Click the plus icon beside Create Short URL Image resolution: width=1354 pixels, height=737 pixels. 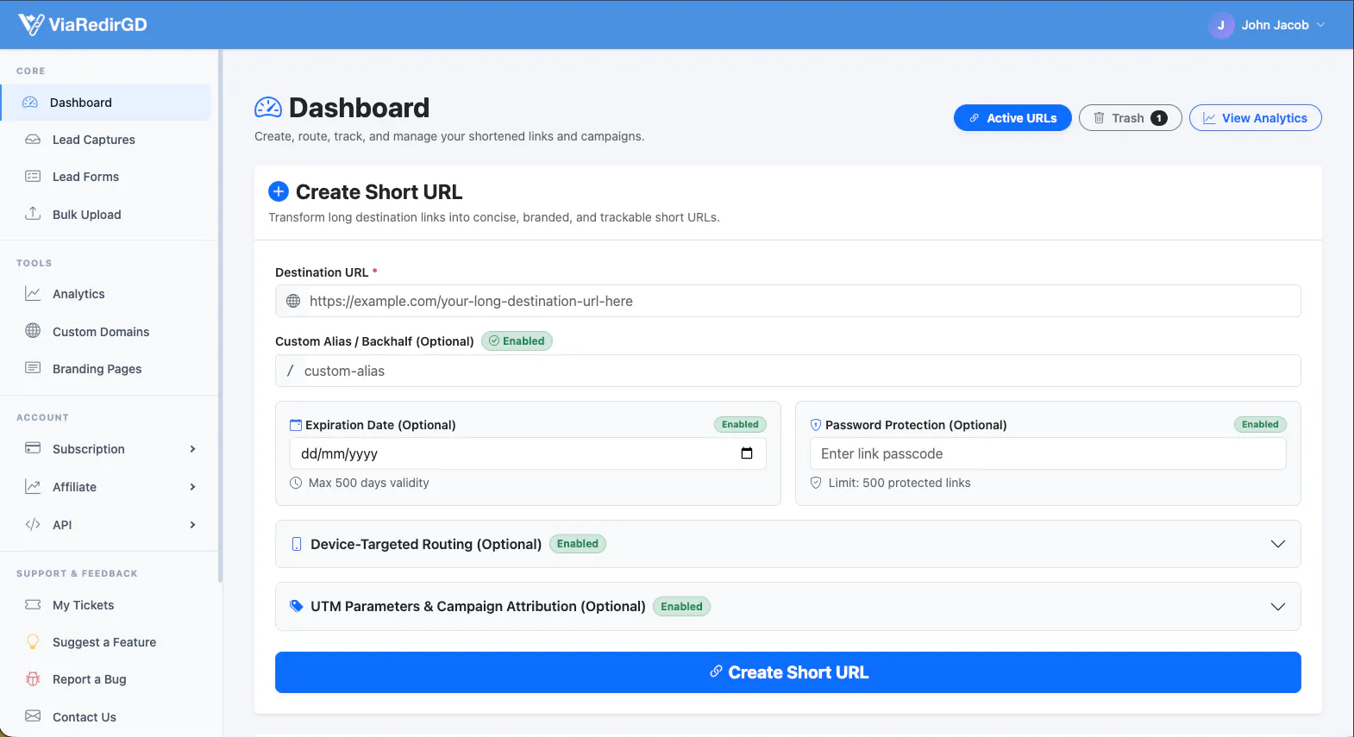pos(279,191)
